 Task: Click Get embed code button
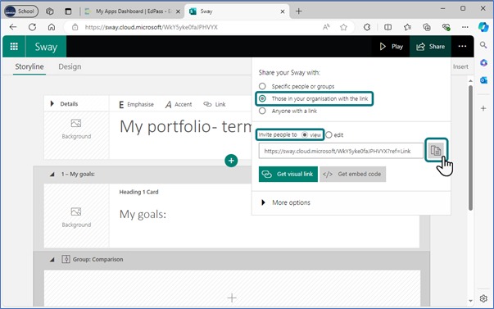coord(352,174)
